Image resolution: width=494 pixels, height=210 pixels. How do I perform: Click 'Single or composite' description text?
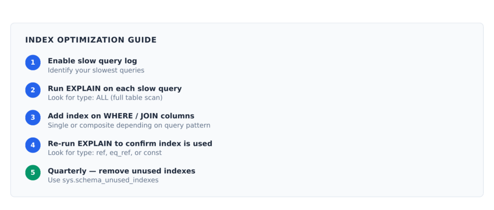pos(129,126)
